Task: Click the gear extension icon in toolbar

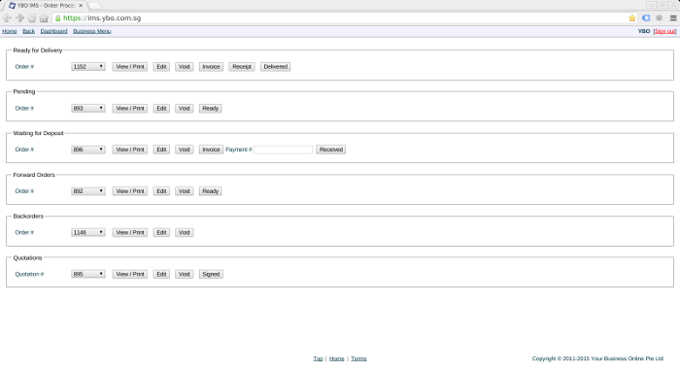Action: click(x=660, y=18)
